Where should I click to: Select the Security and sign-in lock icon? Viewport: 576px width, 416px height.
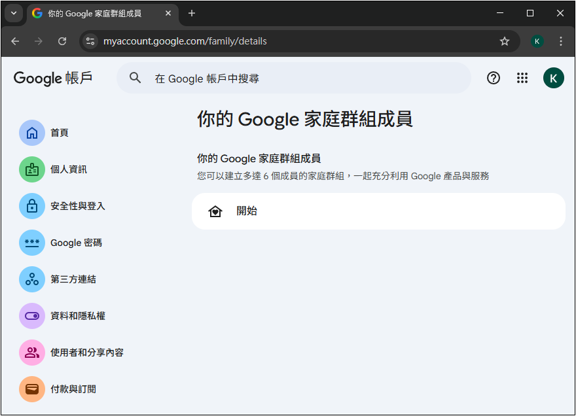32,206
